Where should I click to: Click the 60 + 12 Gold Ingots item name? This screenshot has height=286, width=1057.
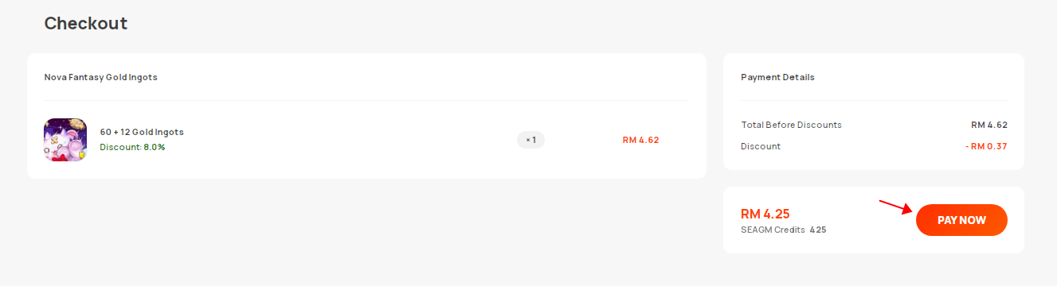click(x=142, y=132)
